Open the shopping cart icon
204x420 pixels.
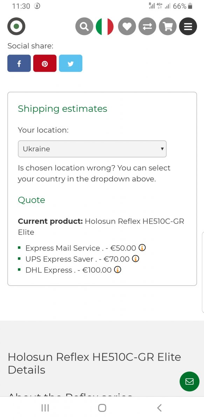[x=168, y=26]
